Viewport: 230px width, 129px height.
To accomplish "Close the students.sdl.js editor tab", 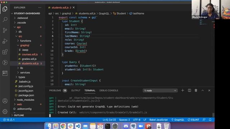I will pos(74,8).
